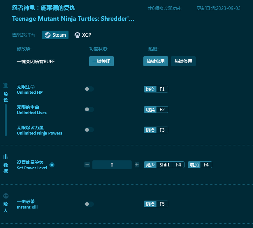Click the 共6项修改器功能 text

(164, 8)
